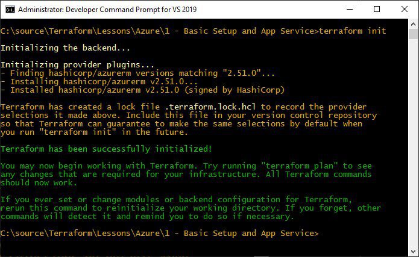
Task: Minimize the Developer Command Prompt window
Action: (x=350, y=10)
